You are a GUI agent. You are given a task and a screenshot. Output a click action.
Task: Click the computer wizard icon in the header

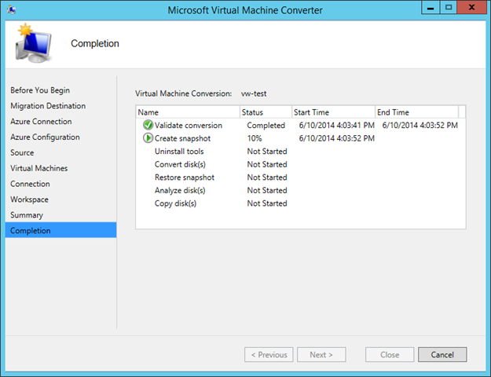tap(32, 43)
